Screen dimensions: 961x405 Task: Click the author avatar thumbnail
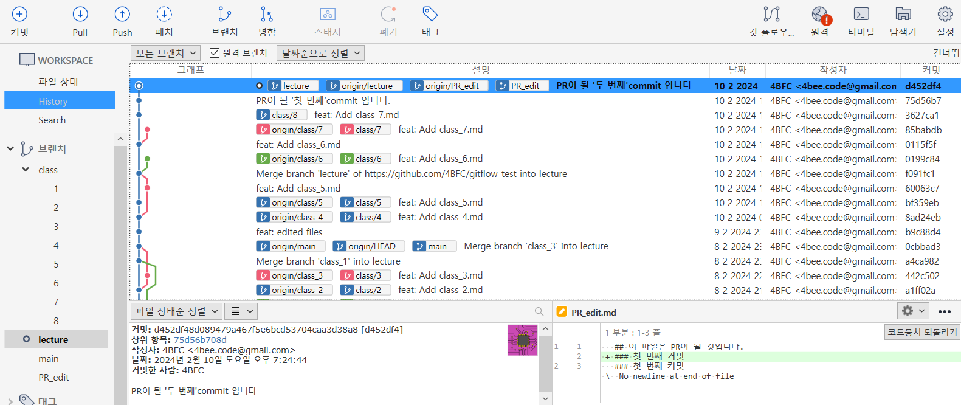(x=523, y=341)
